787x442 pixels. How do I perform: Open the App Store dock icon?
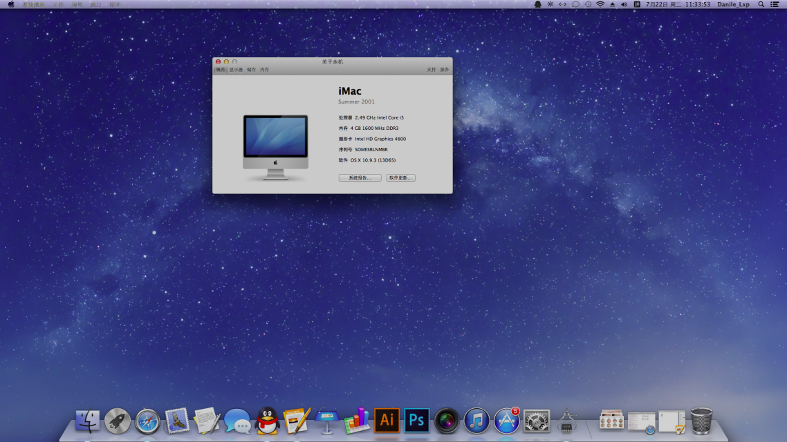(507, 421)
